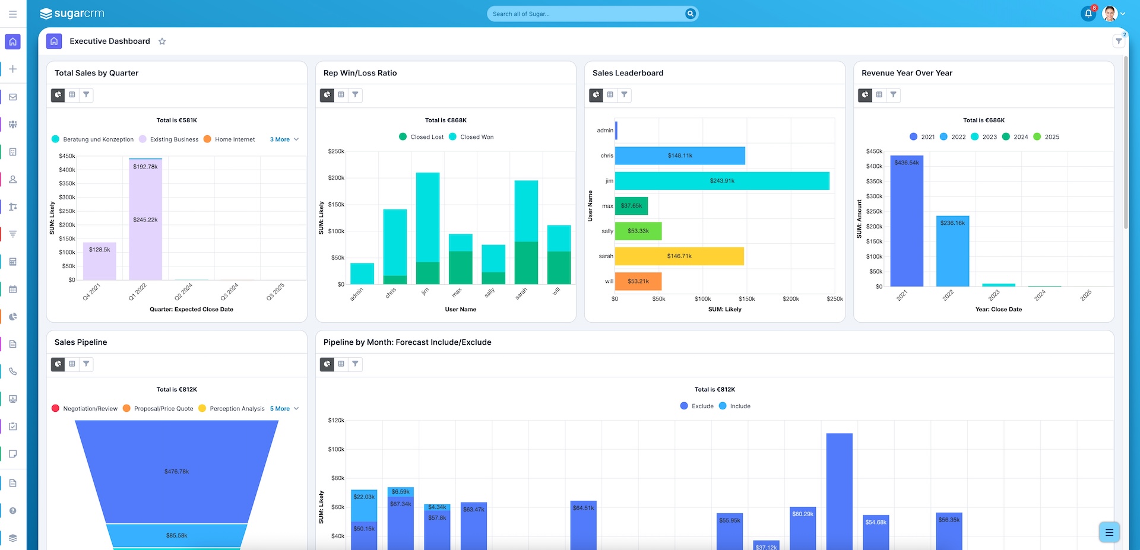Open the notifications bell
1140x550 pixels.
[1088, 13]
